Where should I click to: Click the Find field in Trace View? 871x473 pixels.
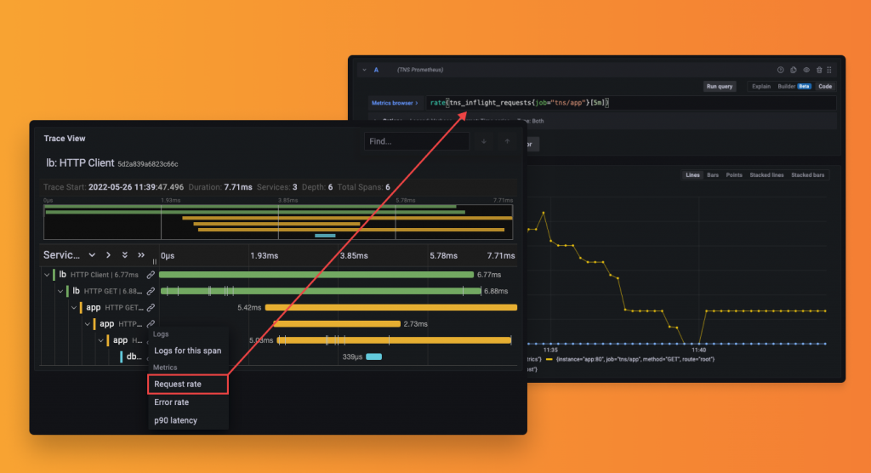(417, 141)
